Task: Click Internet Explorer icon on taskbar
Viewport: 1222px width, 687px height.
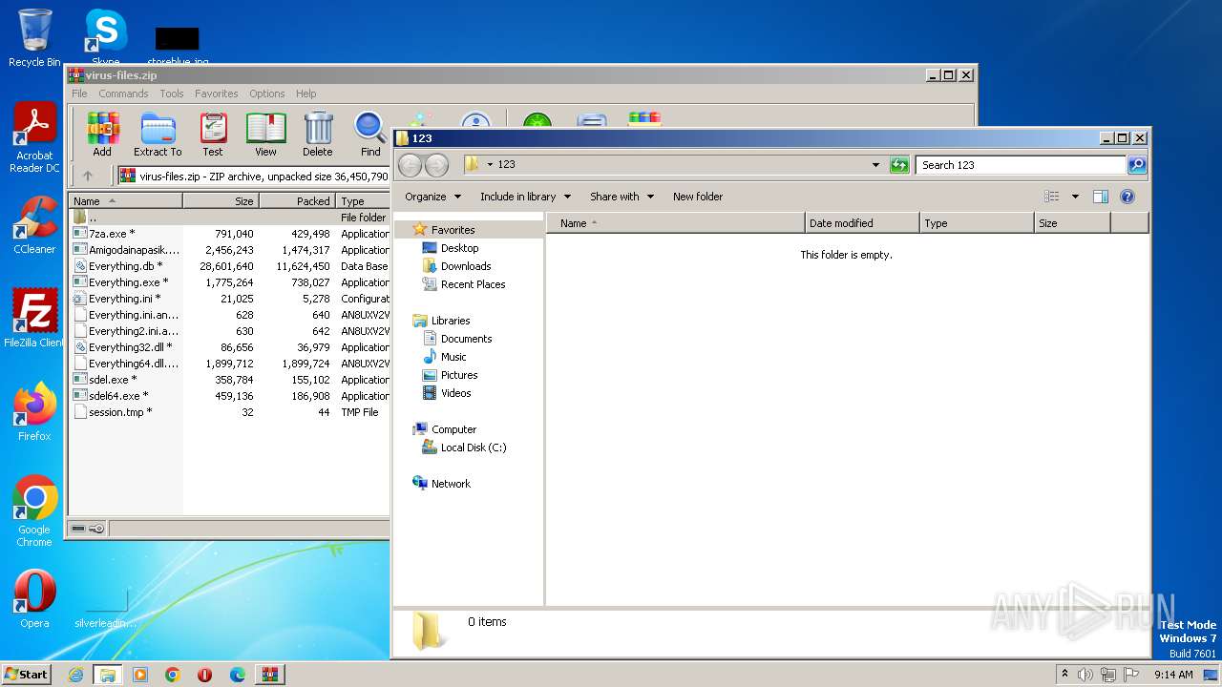Action: click(x=75, y=675)
